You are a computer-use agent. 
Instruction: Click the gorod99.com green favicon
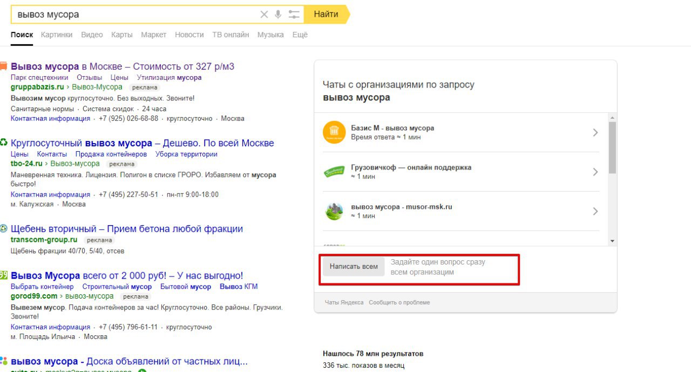pos(3,275)
